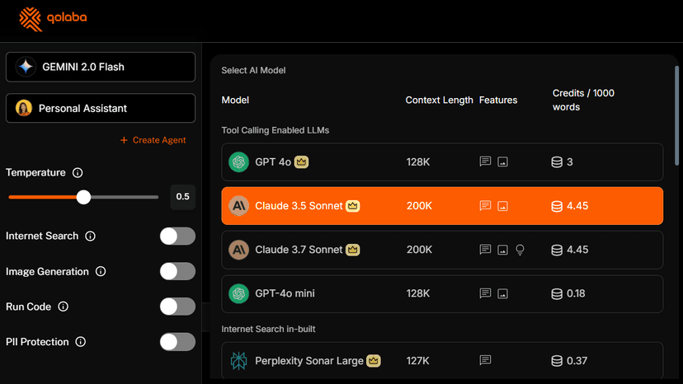Image resolution: width=683 pixels, height=384 pixels.
Task: Choose GPT-4o mini from the model list
Action: point(442,293)
